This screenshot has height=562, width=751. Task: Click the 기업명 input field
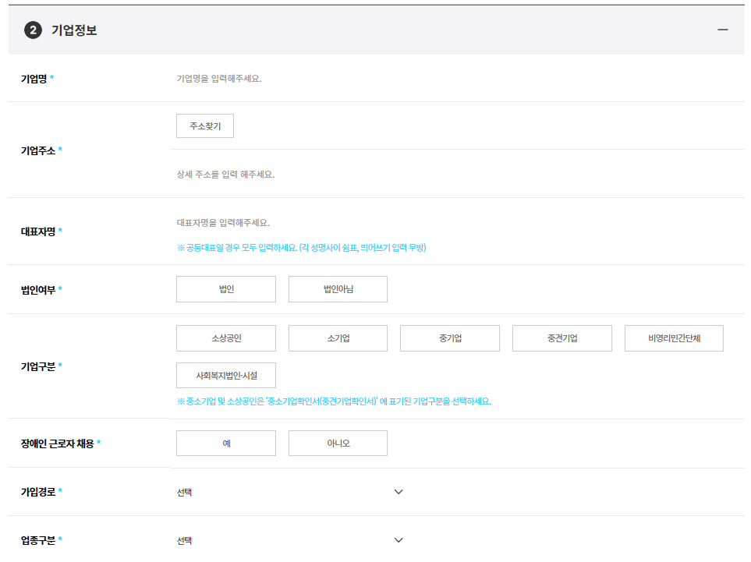(x=312, y=78)
